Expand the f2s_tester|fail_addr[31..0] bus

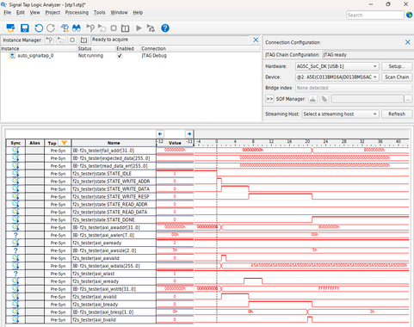75,151
